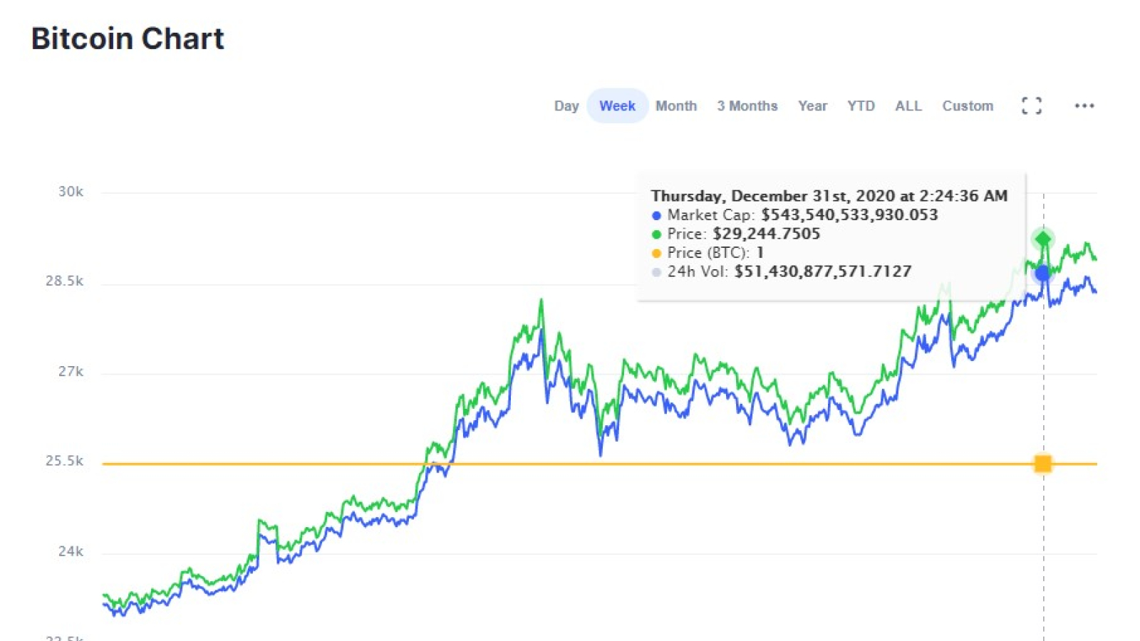Open the Custom date range option
This screenshot has height=641, width=1140.
(968, 106)
